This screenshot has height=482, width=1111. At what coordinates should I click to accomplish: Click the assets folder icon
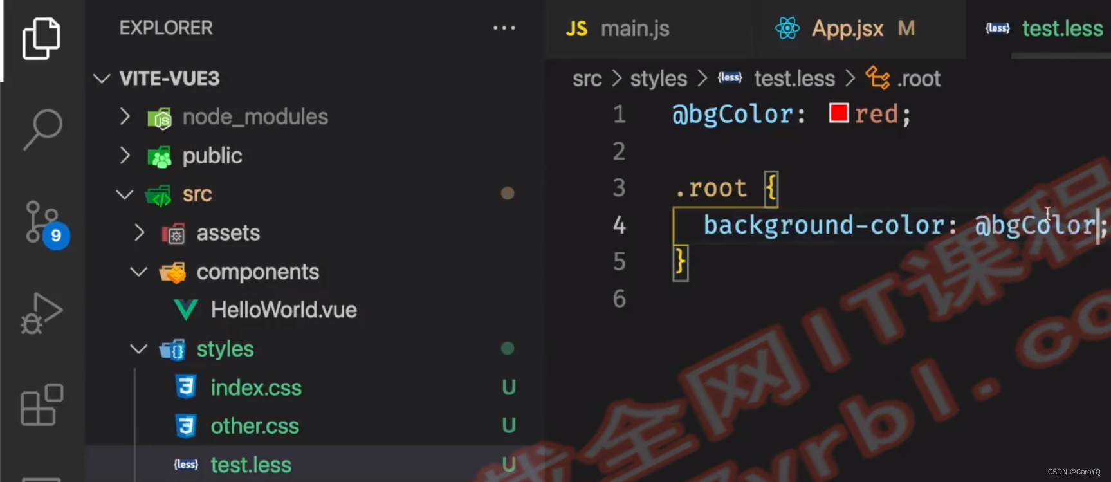pyautogui.click(x=174, y=234)
